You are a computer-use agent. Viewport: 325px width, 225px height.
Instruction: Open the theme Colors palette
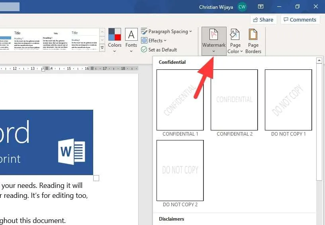coord(115,41)
